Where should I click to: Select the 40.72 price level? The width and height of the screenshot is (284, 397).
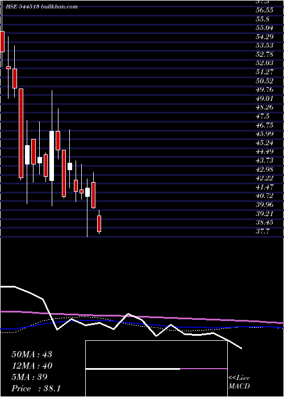coord(265,196)
